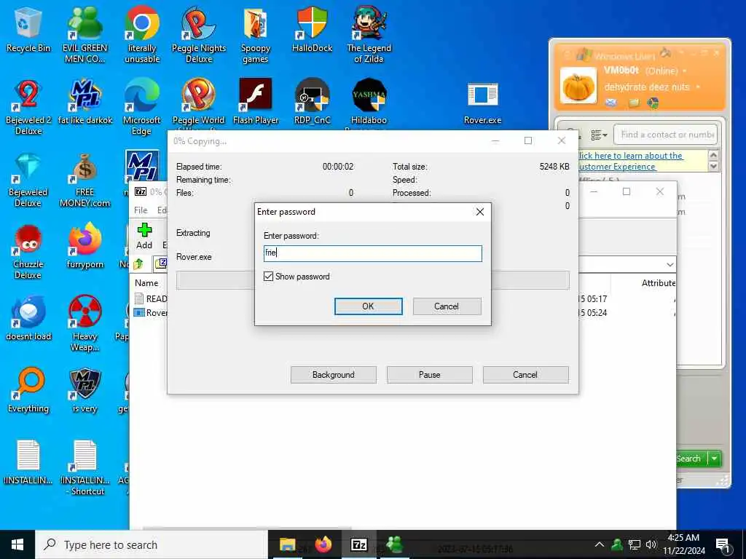The width and height of the screenshot is (746, 559).
Task: Open the Windows Start menu
Action: tap(17, 544)
